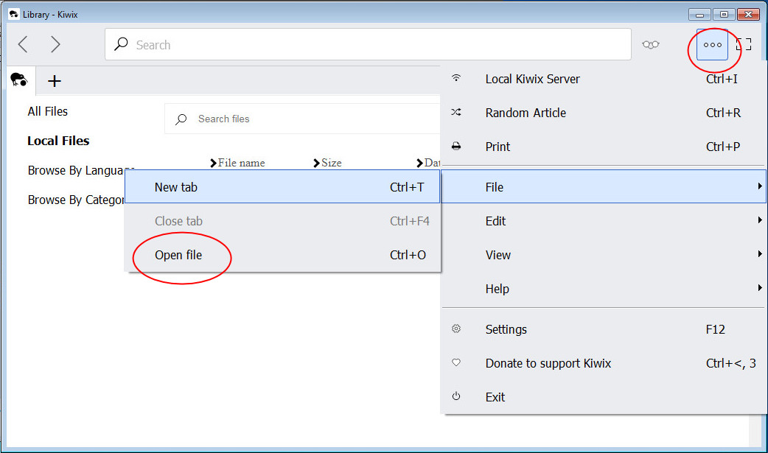Select the Kiwix library tab with bird icon
This screenshot has height=453, width=768.
19,80
